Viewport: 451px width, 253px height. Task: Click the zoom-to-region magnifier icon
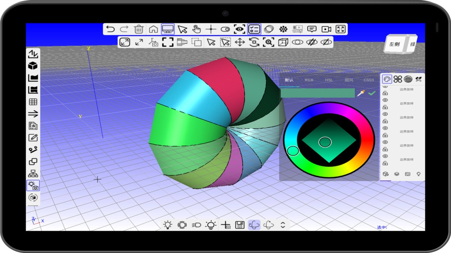[269, 42]
